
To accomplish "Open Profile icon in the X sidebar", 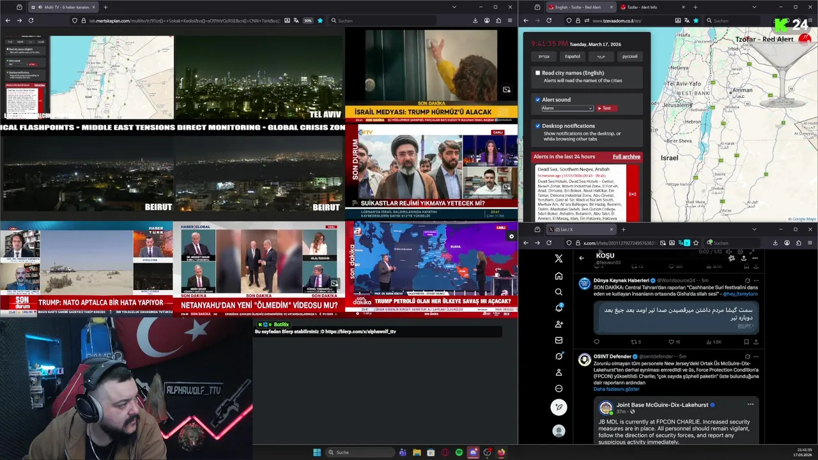I will click(559, 372).
